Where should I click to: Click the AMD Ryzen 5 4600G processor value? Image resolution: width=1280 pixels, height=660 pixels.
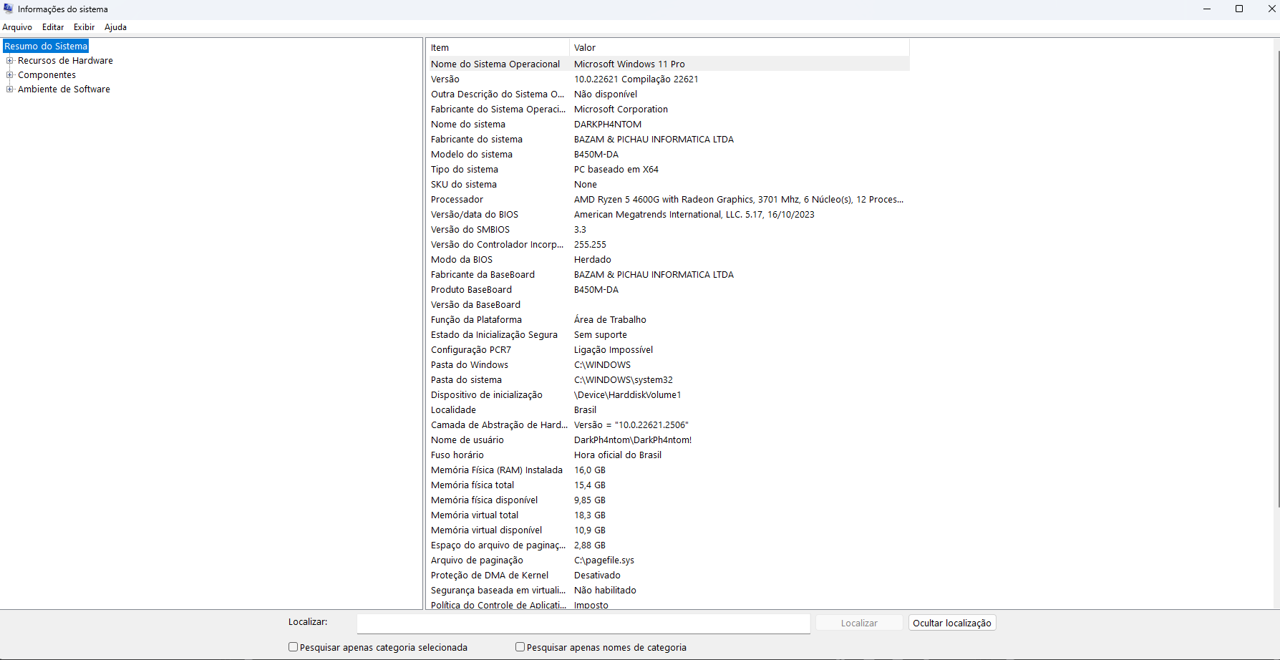[739, 200]
